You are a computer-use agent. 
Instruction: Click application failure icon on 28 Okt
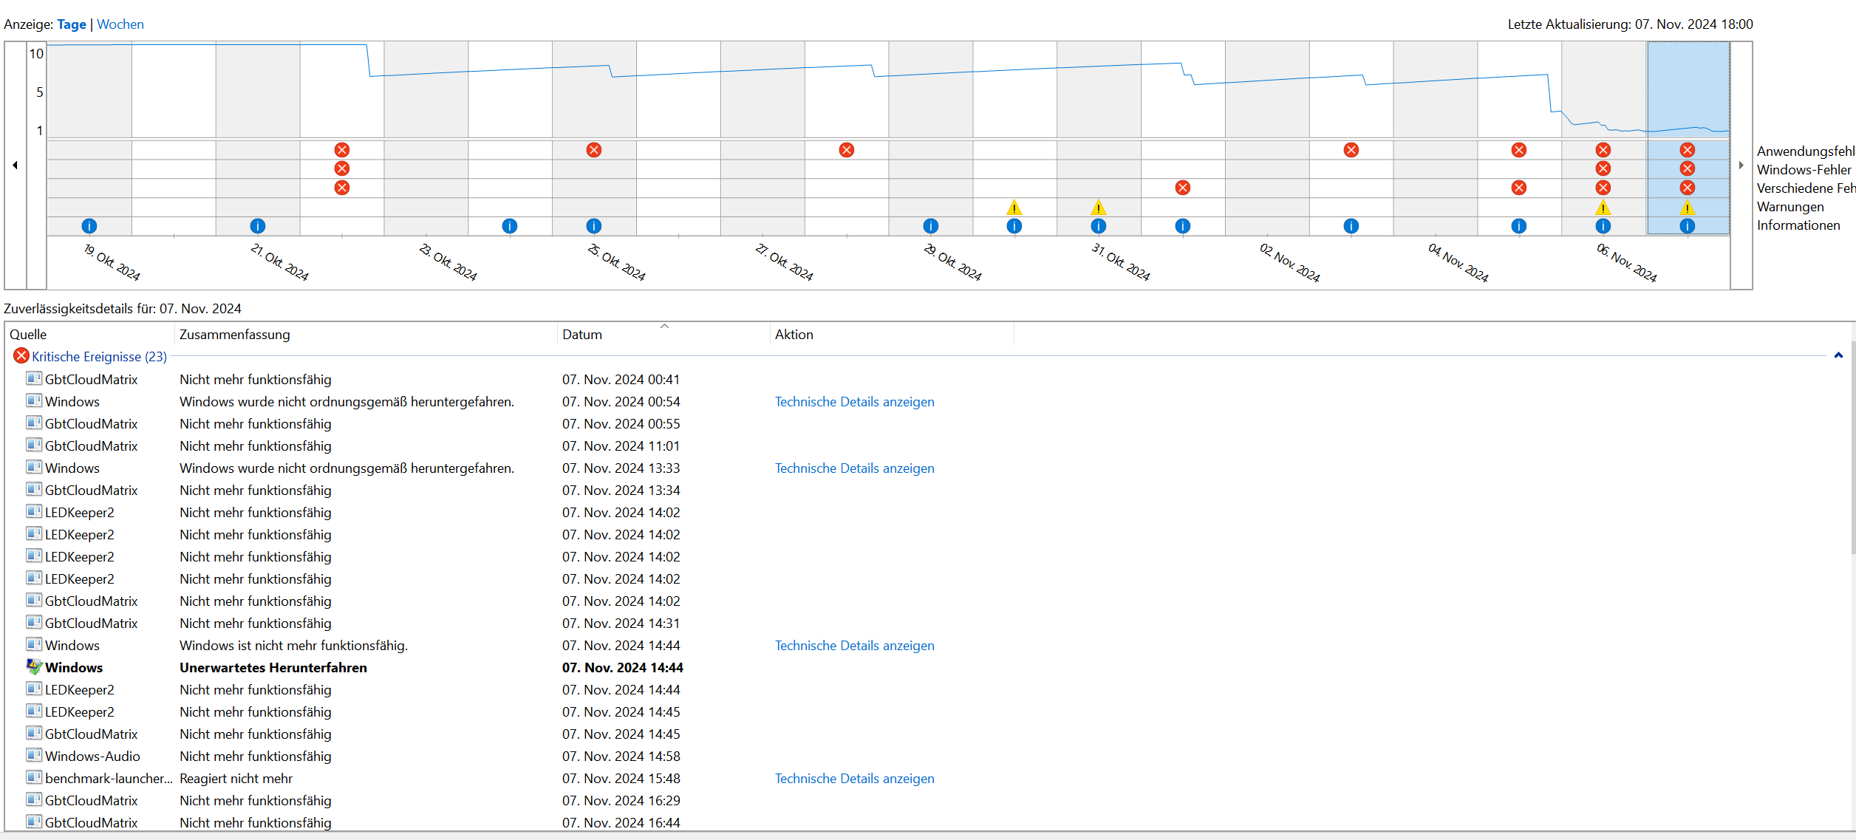click(x=847, y=150)
